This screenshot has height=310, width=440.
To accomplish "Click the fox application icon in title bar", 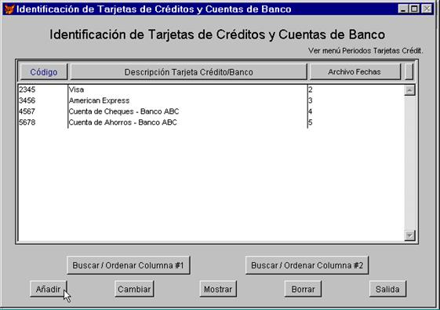I will tap(9, 9).
